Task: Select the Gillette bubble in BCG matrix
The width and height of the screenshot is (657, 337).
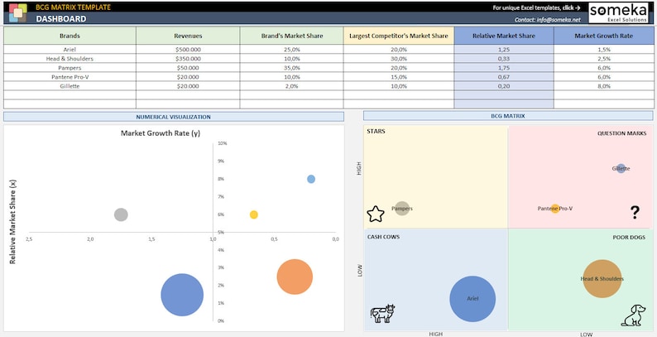Action: 621,169
